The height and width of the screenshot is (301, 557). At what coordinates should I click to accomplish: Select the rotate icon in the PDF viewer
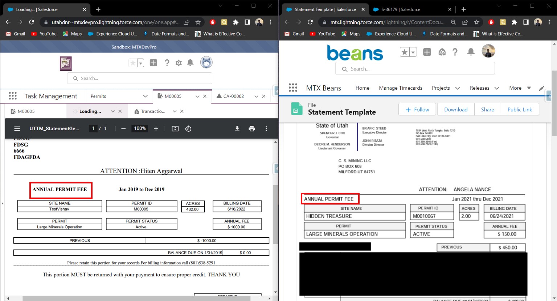[188, 128]
